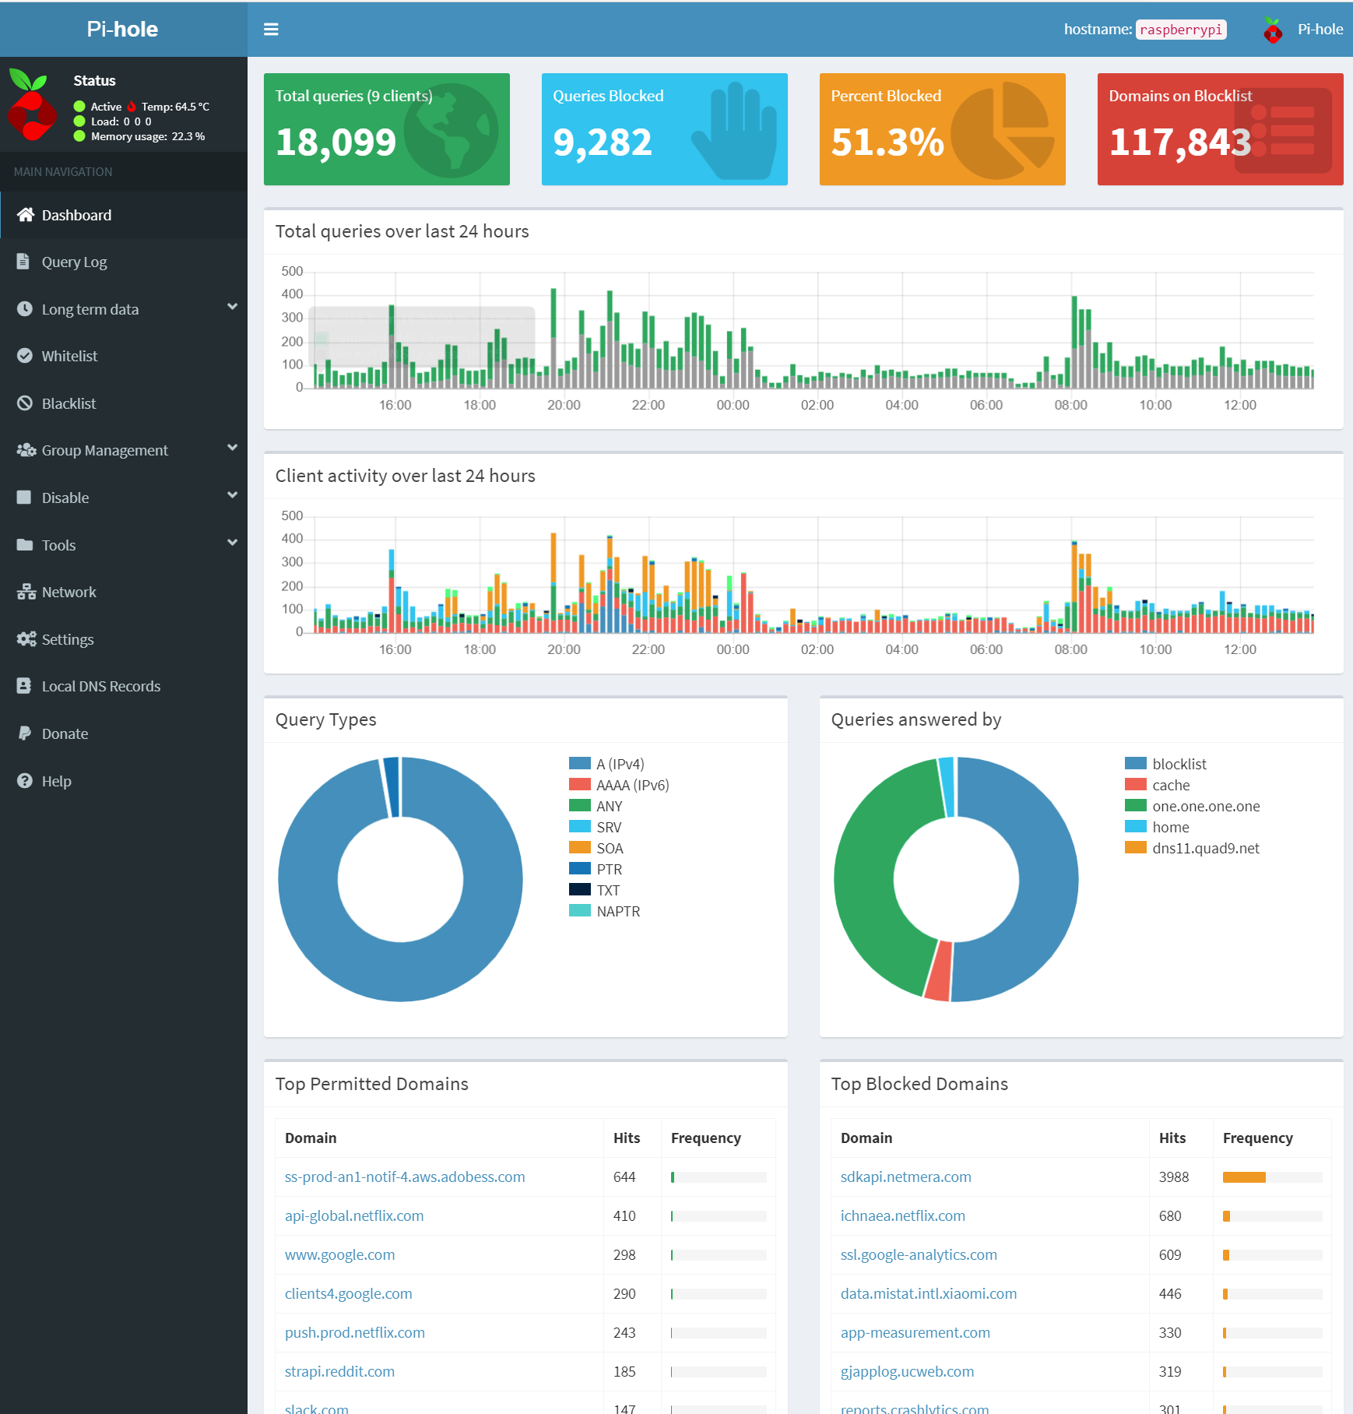The width and height of the screenshot is (1353, 1414).
Task: Open ichnaea.netflix.com blocked domain link
Action: pyautogui.click(x=903, y=1215)
